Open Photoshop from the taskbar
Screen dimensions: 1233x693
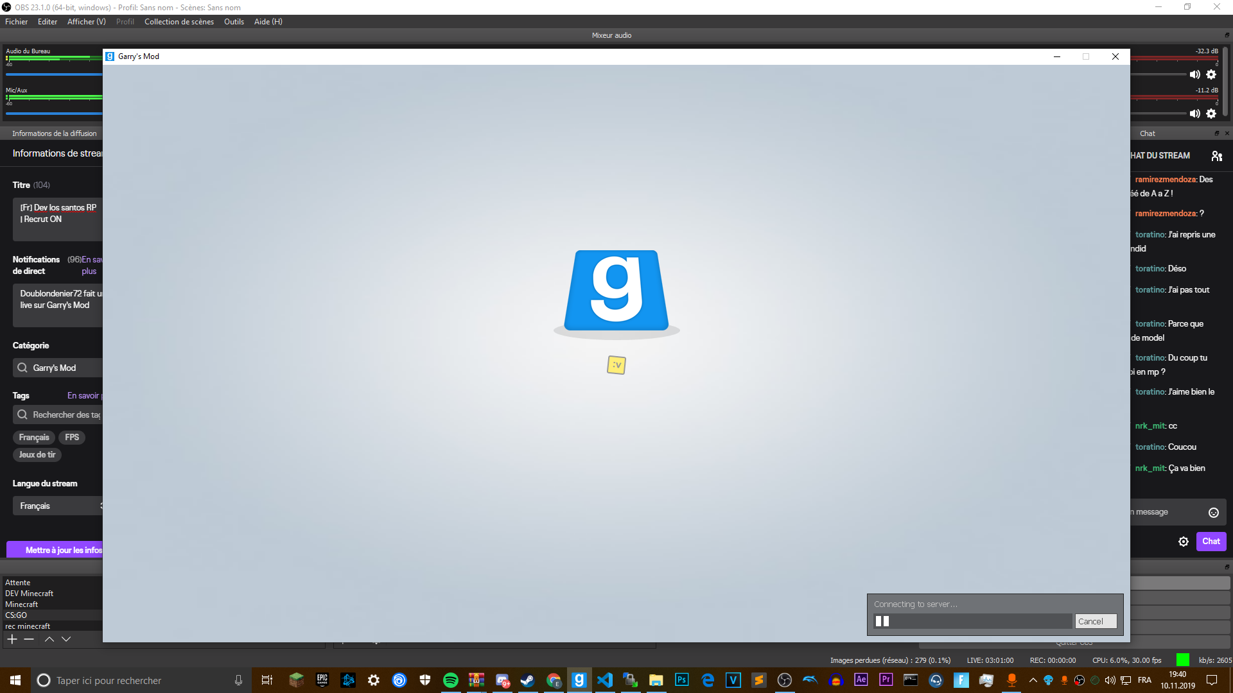click(682, 680)
